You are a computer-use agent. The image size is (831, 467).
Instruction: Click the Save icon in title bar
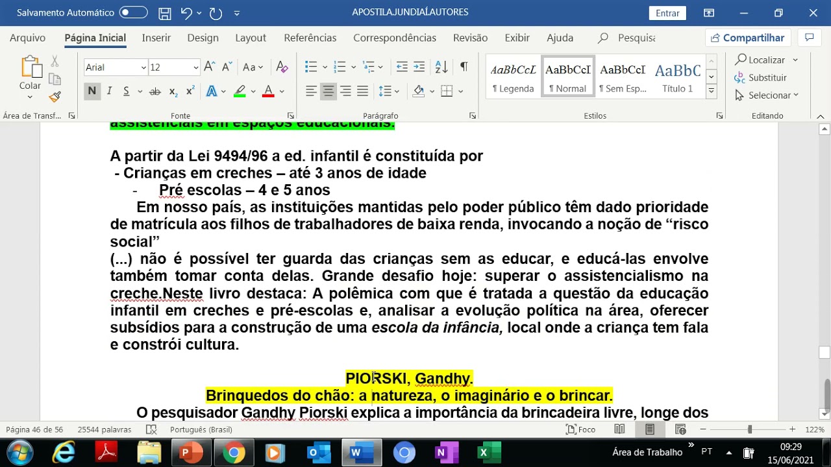(x=165, y=13)
